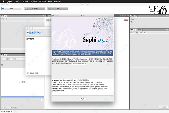
Task: Click the 关闭 button in About dialog
Action: pos(83,99)
